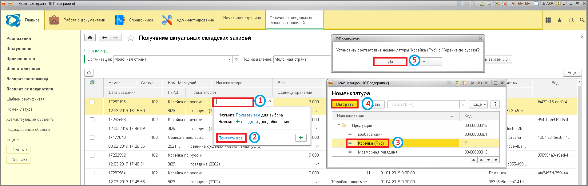This screenshot has height=186, width=588.
Task: Click the Нет button in the confirmation dialog
Action: 426,62
